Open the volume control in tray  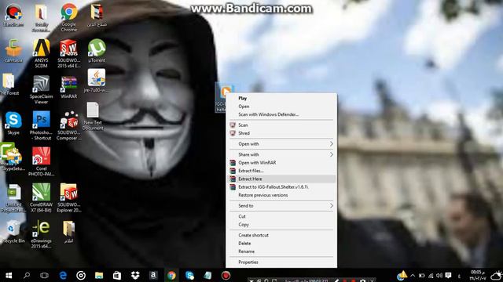(x=439, y=276)
